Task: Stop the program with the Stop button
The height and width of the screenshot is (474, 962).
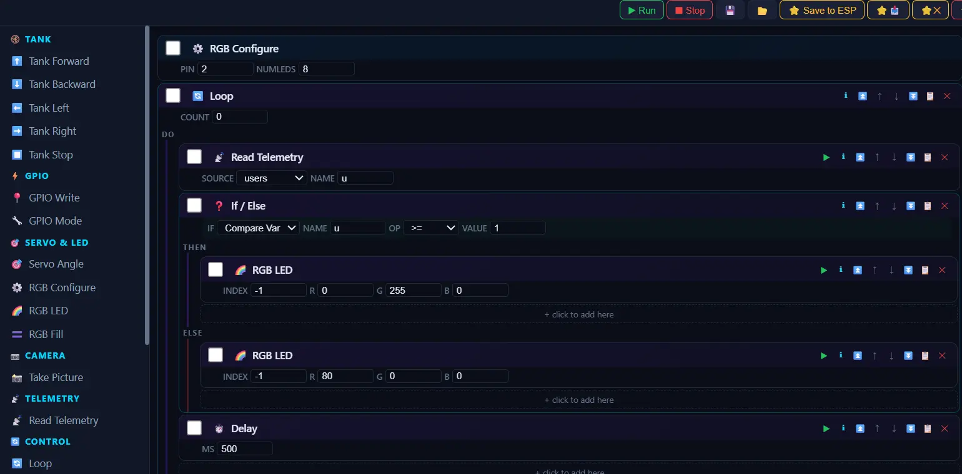Action: (x=690, y=11)
